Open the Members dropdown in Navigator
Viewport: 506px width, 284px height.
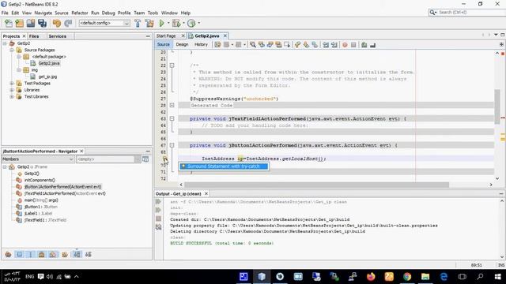(x=38, y=159)
